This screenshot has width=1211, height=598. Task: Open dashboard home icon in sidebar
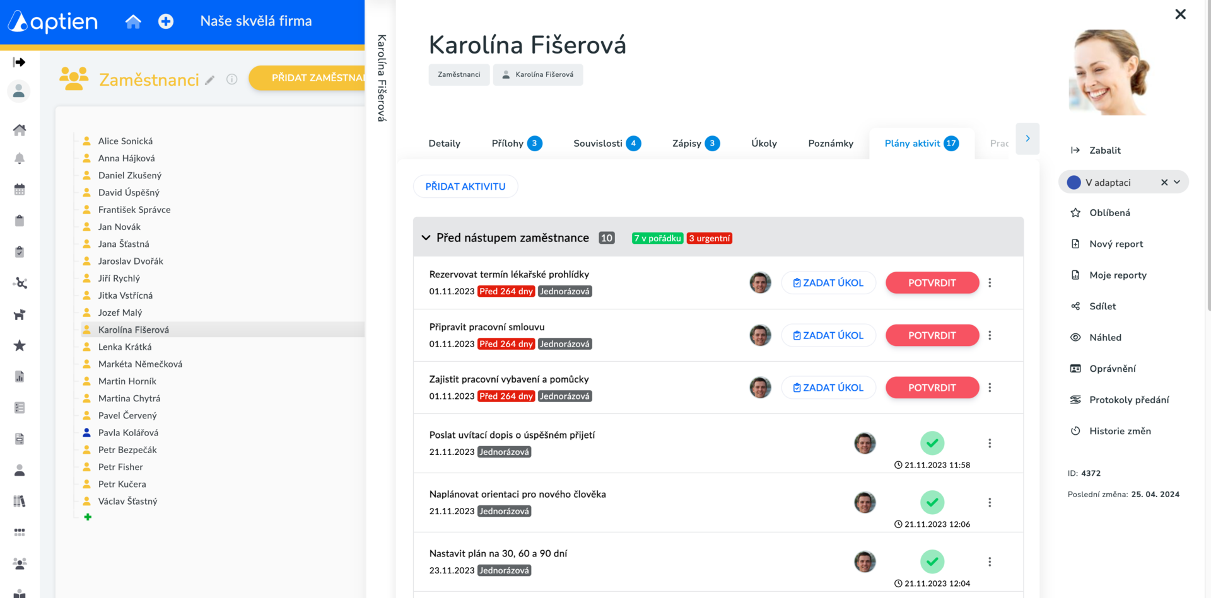click(20, 130)
